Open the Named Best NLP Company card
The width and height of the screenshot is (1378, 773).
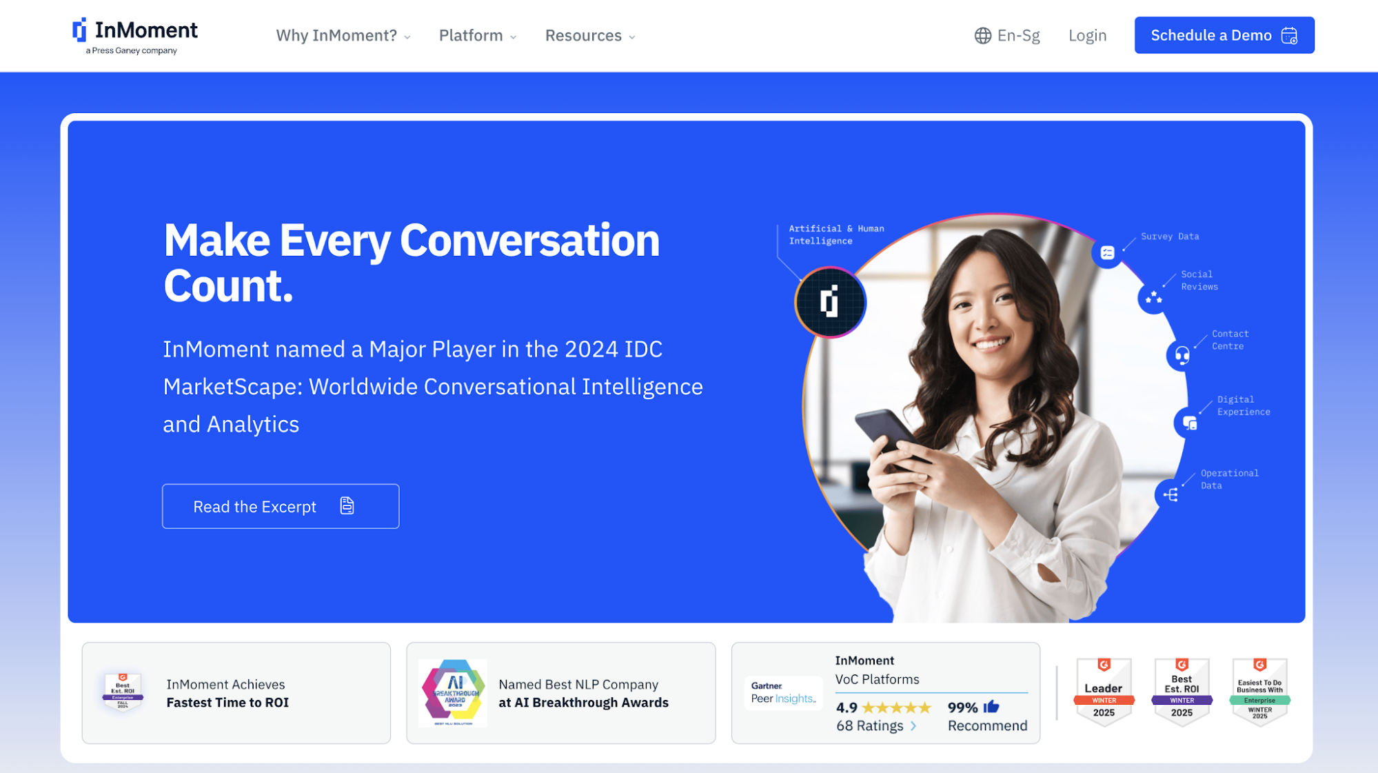pyautogui.click(x=561, y=693)
